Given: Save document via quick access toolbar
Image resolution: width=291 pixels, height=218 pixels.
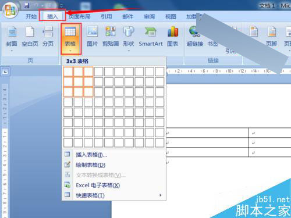Looking at the screenshot, I should pyautogui.click(x=27, y=6).
